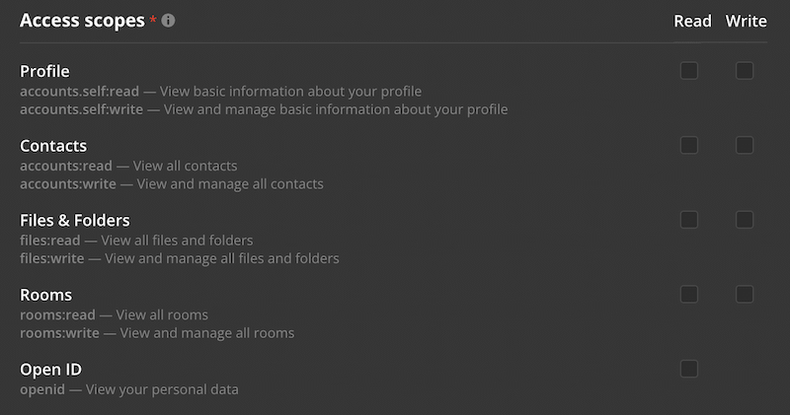This screenshot has height=415, width=790.
Task: Check Write for Files & Folders
Action: click(x=745, y=220)
